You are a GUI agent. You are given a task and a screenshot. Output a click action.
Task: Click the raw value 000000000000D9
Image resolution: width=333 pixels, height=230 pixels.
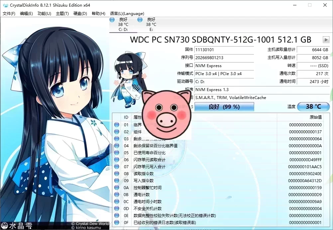coord(305,194)
